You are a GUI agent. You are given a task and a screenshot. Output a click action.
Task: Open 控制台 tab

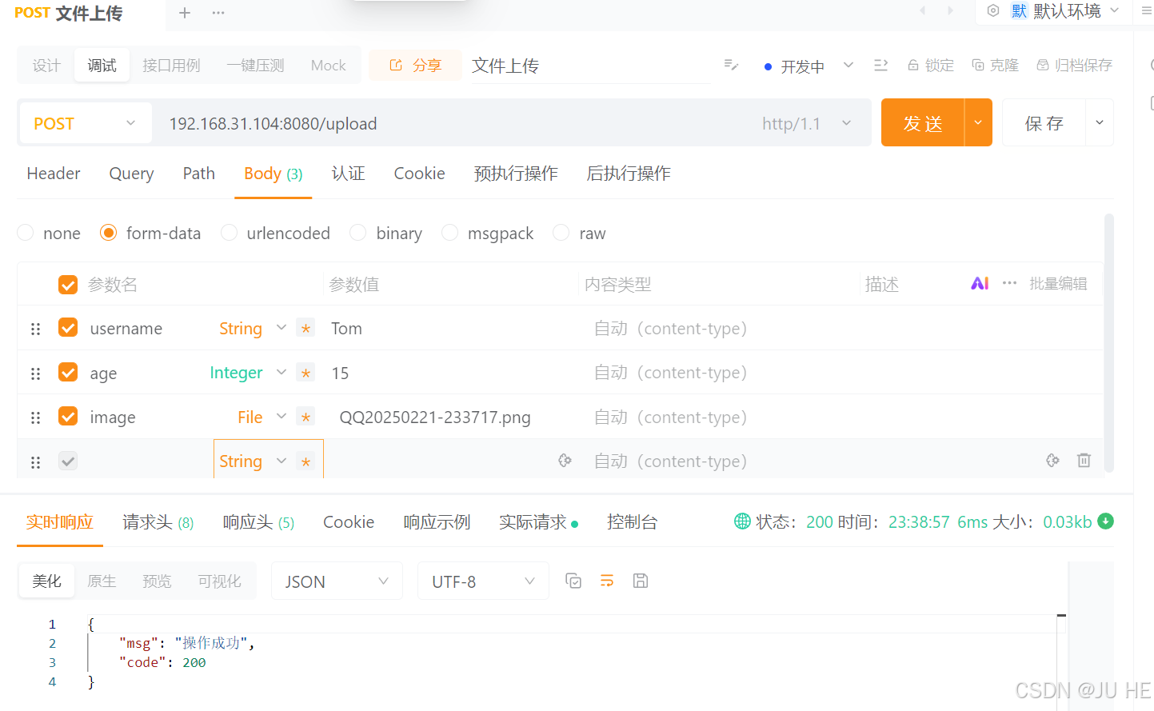click(632, 522)
